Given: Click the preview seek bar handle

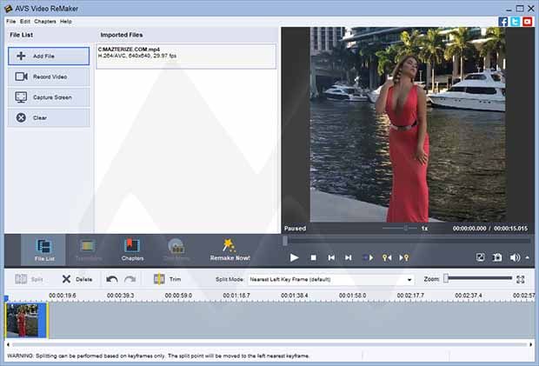Looking at the screenshot, I should [285, 241].
